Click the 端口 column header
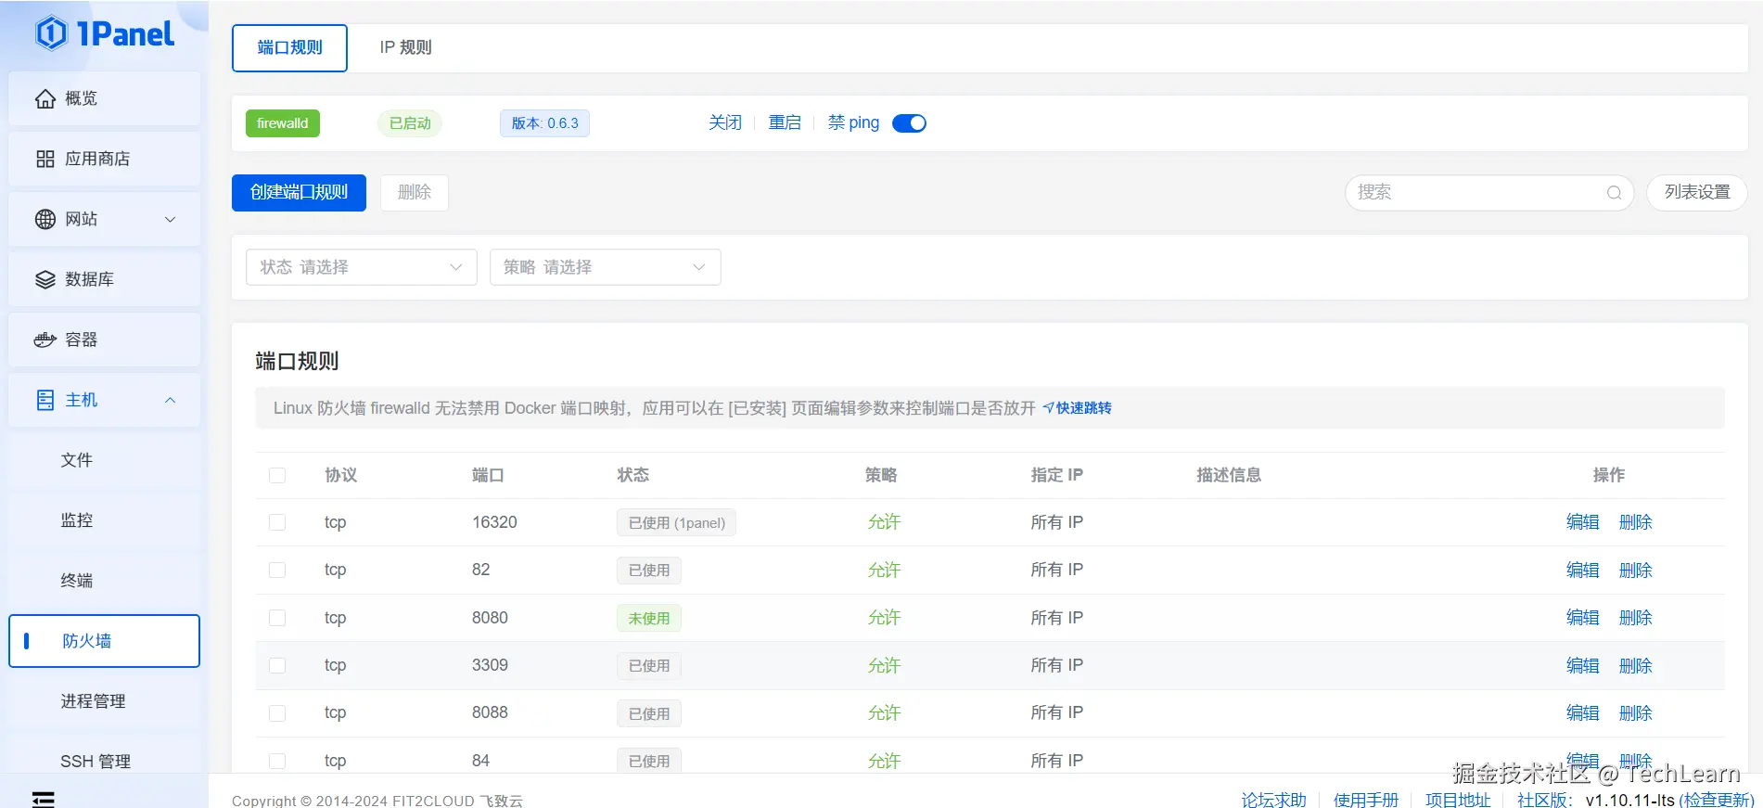 click(488, 475)
